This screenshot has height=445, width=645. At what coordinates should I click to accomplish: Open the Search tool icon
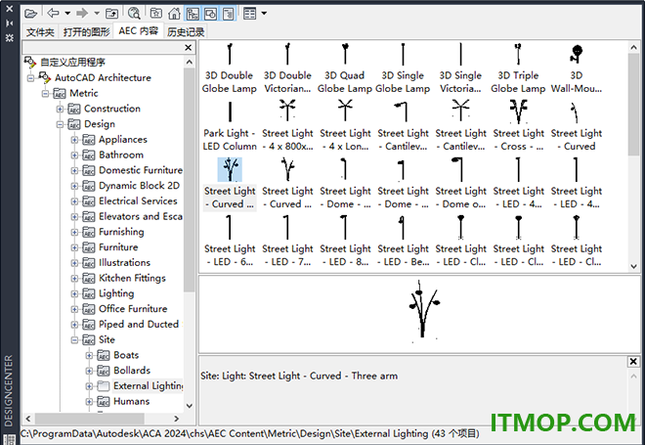coord(134,14)
